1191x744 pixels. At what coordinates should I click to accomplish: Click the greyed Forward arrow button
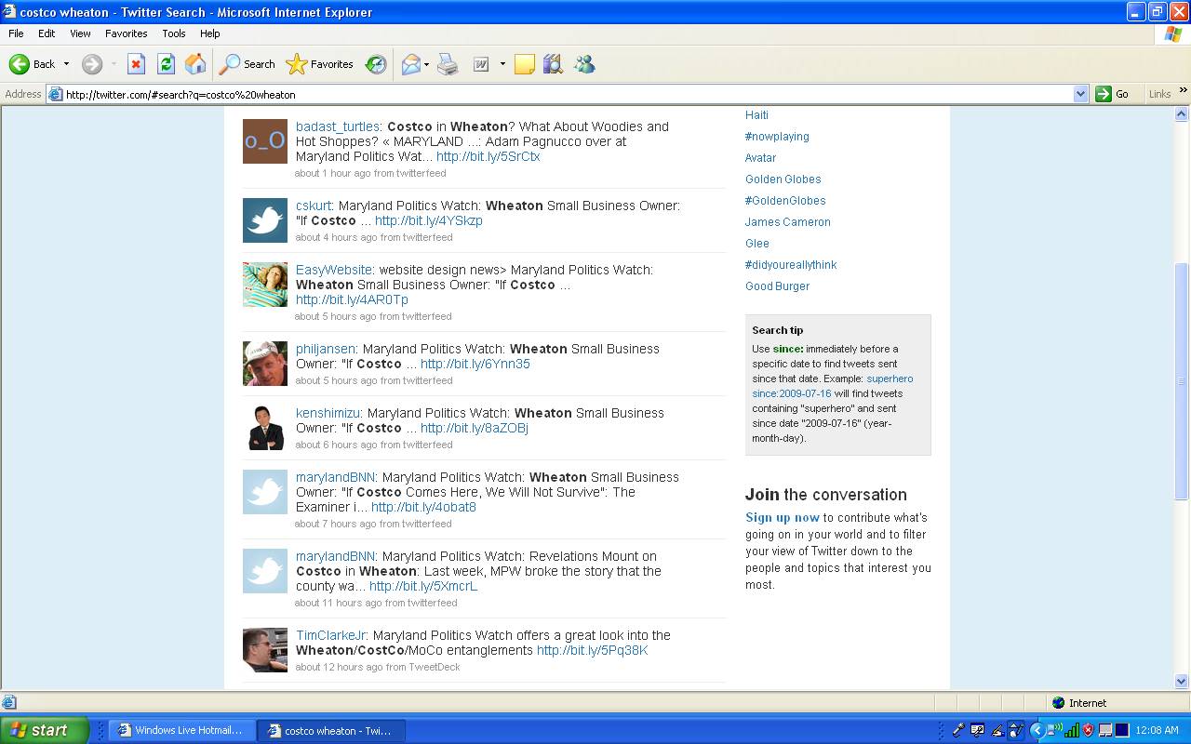(x=92, y=64)
